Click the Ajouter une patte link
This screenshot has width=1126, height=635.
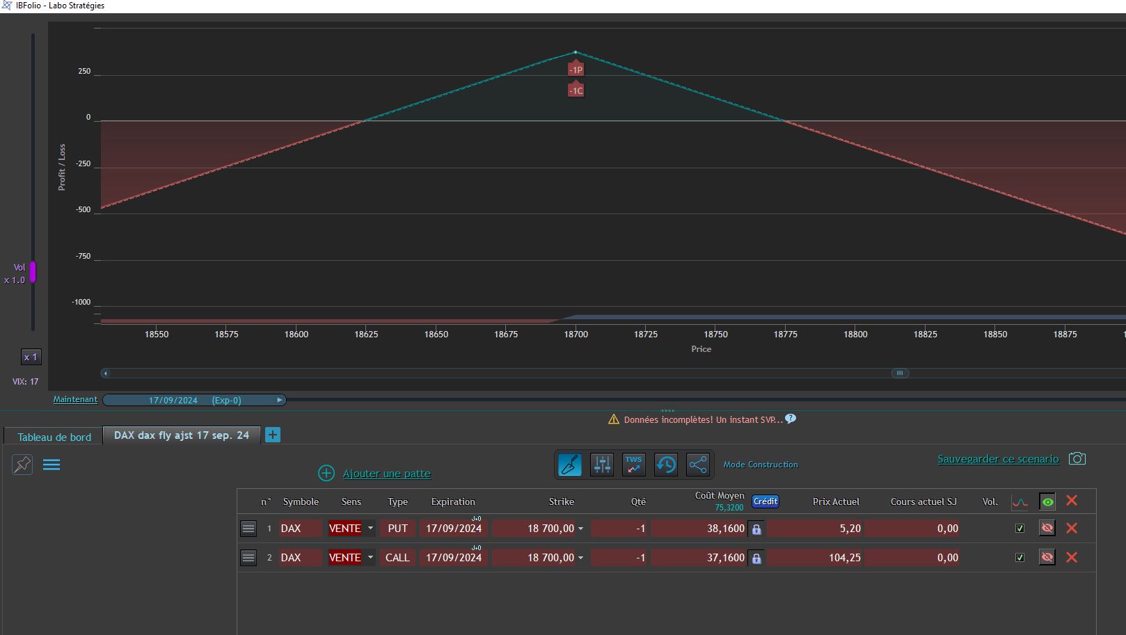386,474
